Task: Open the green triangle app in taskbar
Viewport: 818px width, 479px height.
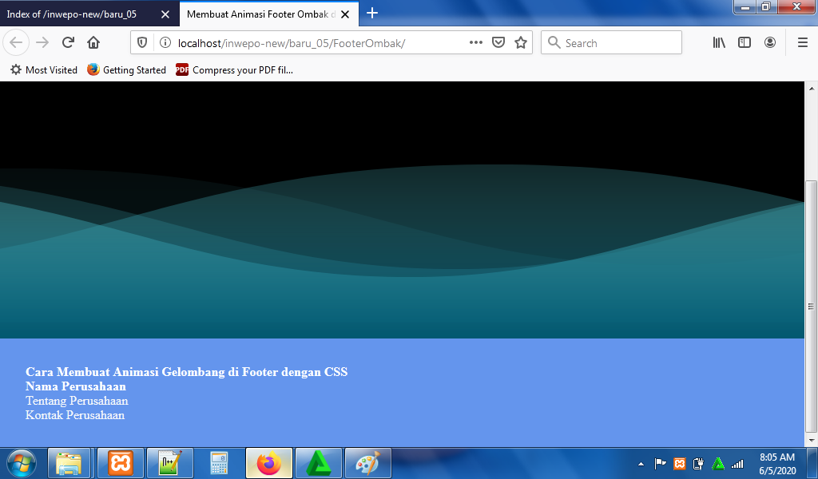Action: point(319,463)
